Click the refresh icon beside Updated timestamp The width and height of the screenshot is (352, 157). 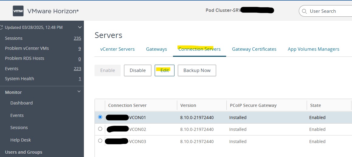(x=1, y=27)
